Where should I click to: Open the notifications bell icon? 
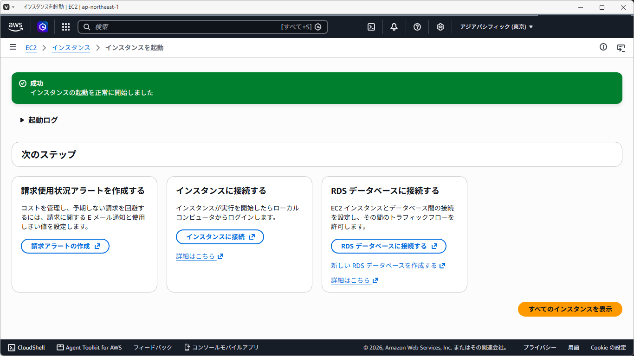[x=394, y=27]
